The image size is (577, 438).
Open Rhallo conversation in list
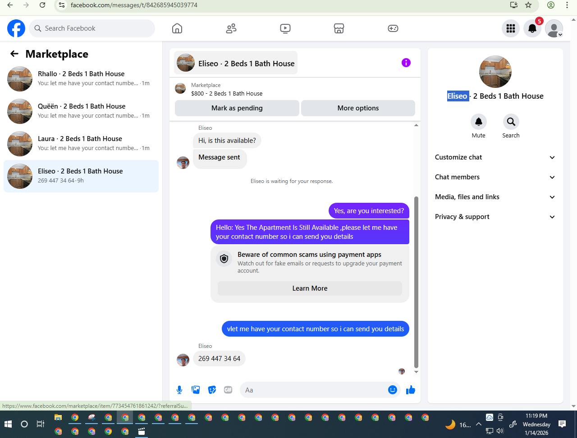point(81,79)
